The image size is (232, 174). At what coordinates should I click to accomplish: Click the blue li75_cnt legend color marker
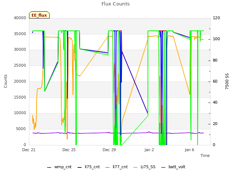pos(79,167)
